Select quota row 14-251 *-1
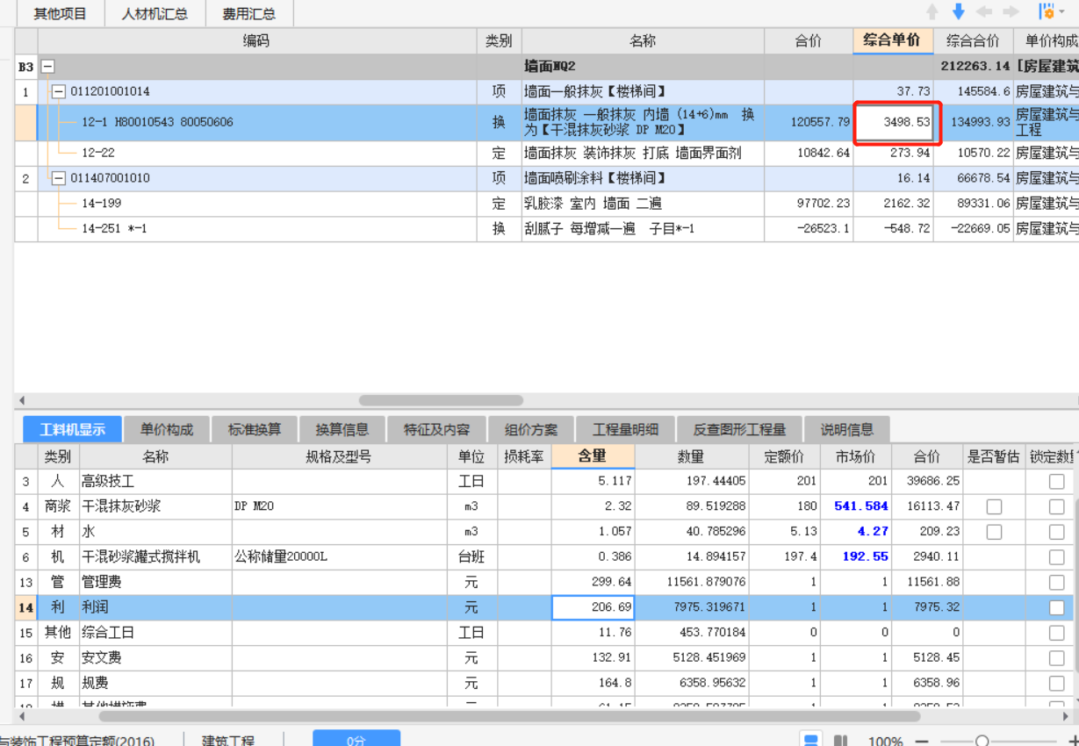 click(114, 229)
